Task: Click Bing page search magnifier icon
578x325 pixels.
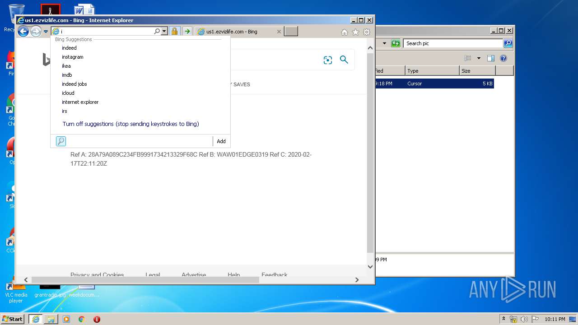Action: [344, 60]
